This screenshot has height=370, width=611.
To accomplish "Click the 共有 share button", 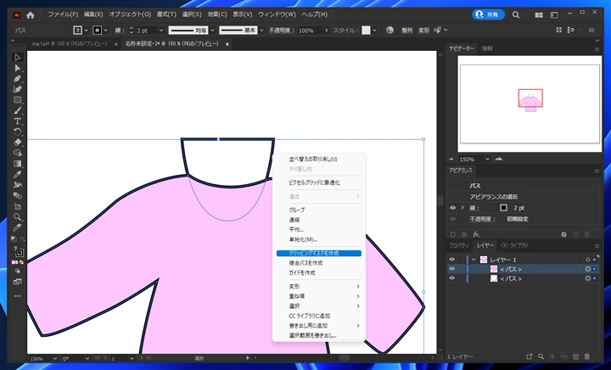I will 488,14.
